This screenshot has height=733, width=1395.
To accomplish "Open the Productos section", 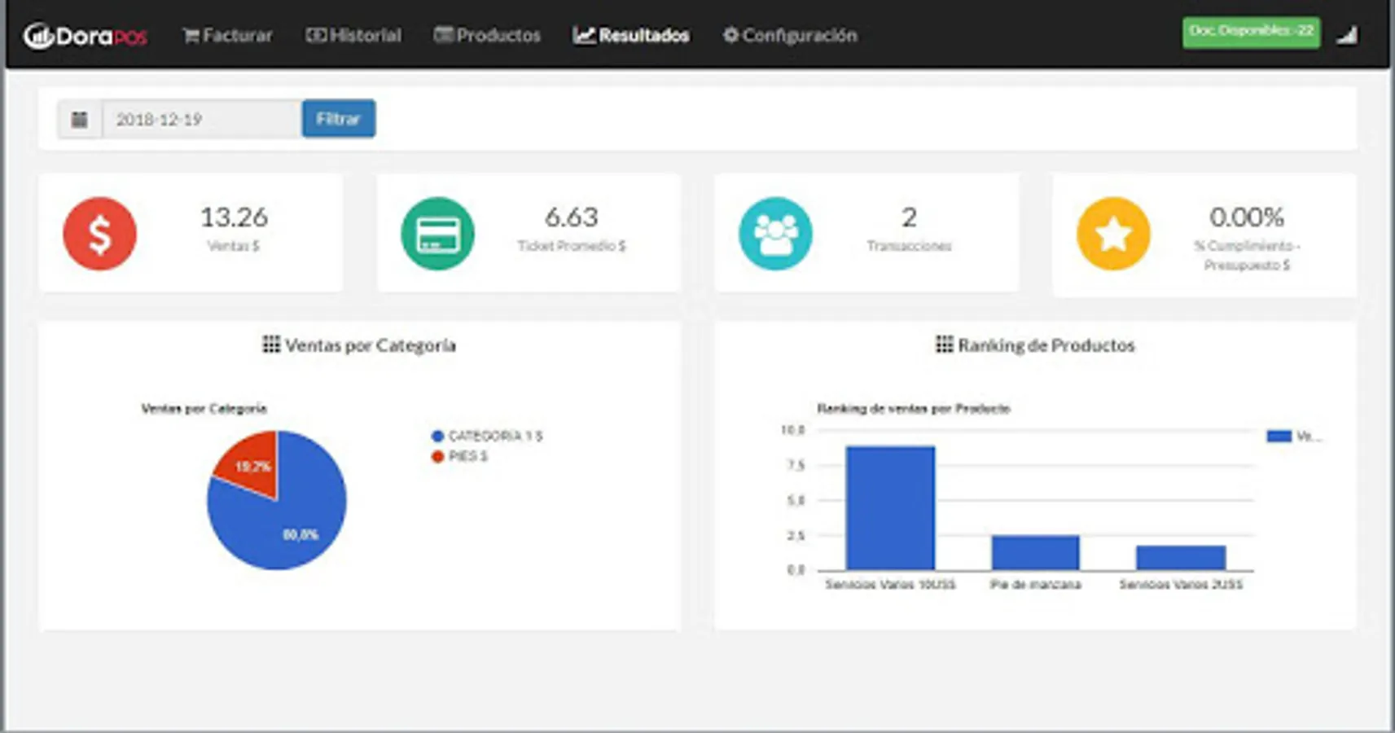I will (x=487, y=36).
